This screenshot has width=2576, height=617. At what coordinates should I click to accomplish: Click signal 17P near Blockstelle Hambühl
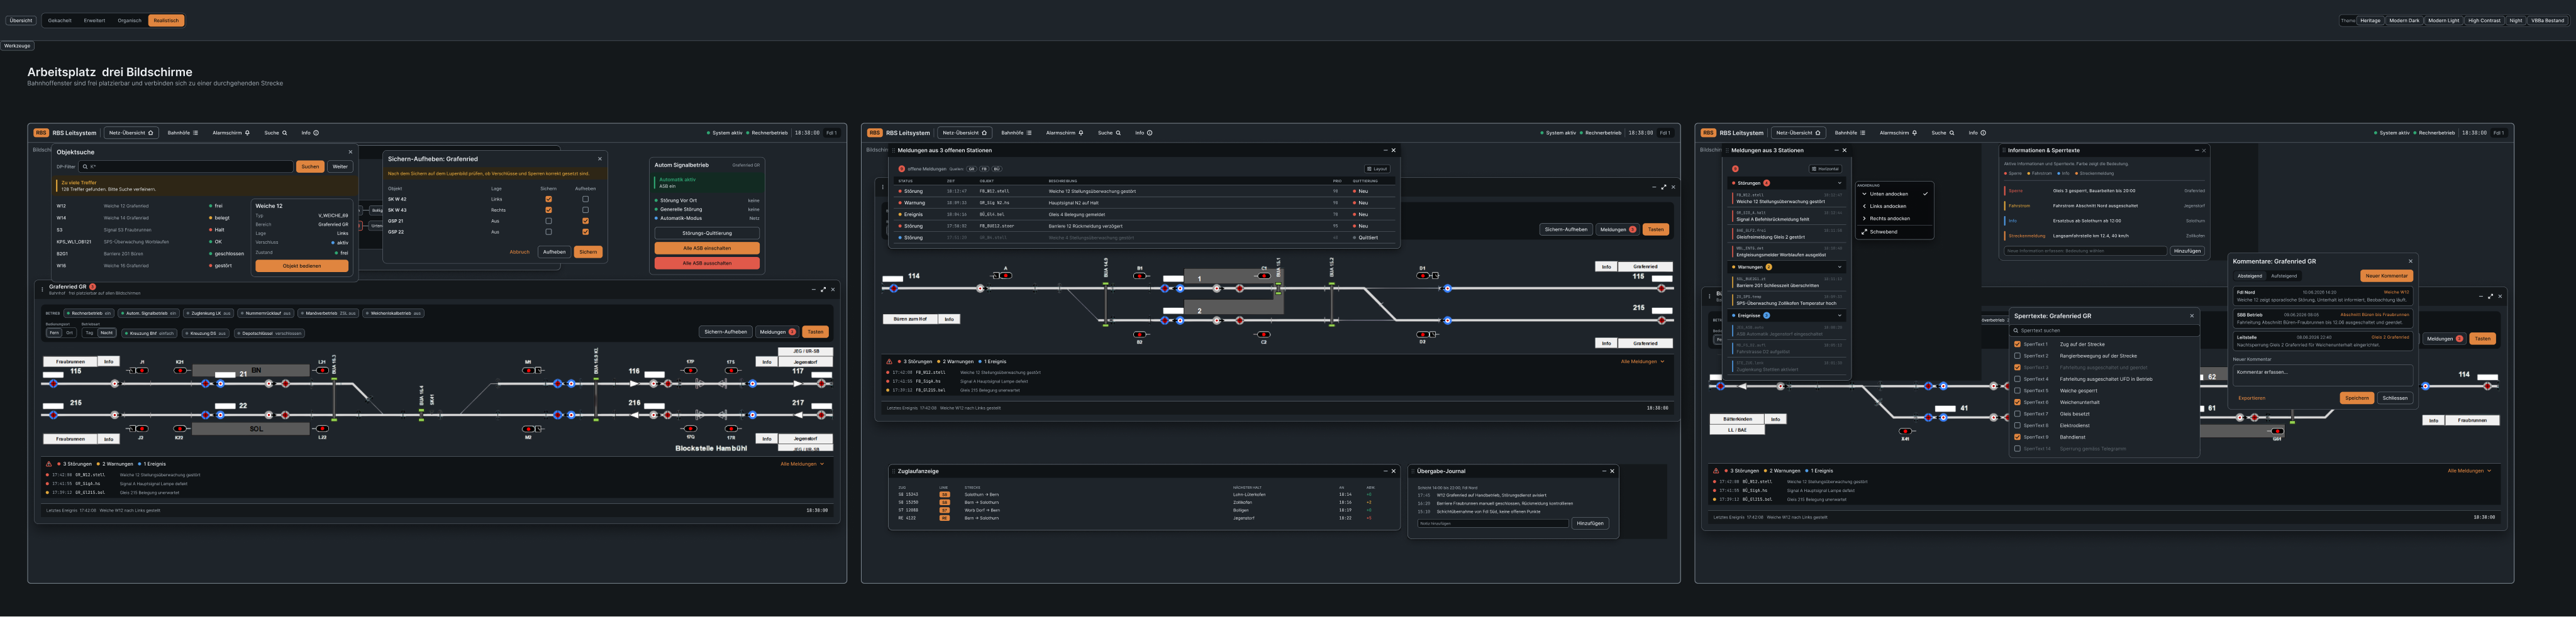pyautogui.click(x=690, y=371)
